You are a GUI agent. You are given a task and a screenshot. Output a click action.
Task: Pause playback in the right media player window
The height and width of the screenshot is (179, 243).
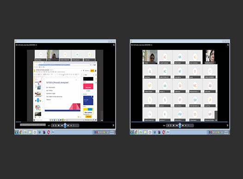180,125
